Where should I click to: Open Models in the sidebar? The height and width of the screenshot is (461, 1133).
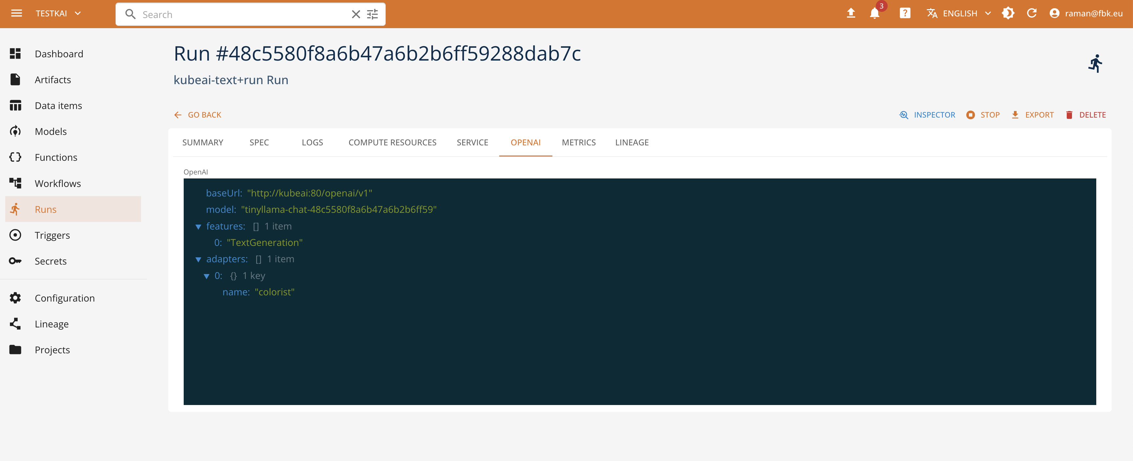coord(51,131)
